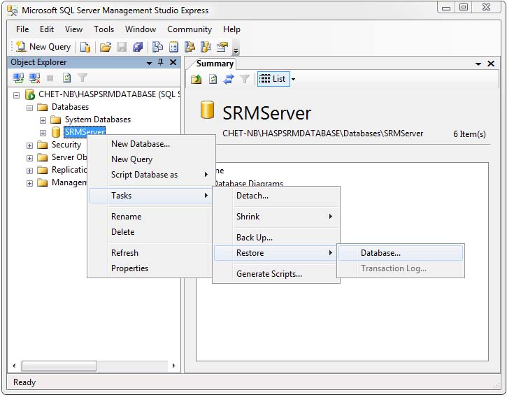This screenshot has height=397, width=507.
Task: Click the Template Explorer toolbar icon
Action: tap(206, 48)
